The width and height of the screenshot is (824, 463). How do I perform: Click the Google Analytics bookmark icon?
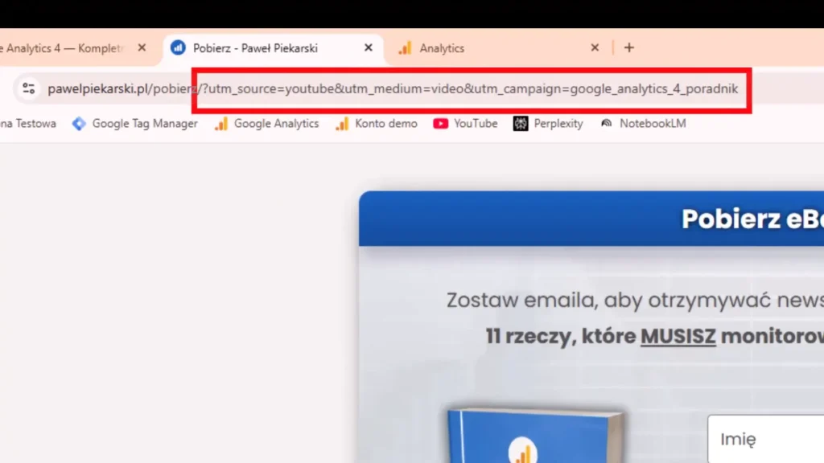point(221,124)
